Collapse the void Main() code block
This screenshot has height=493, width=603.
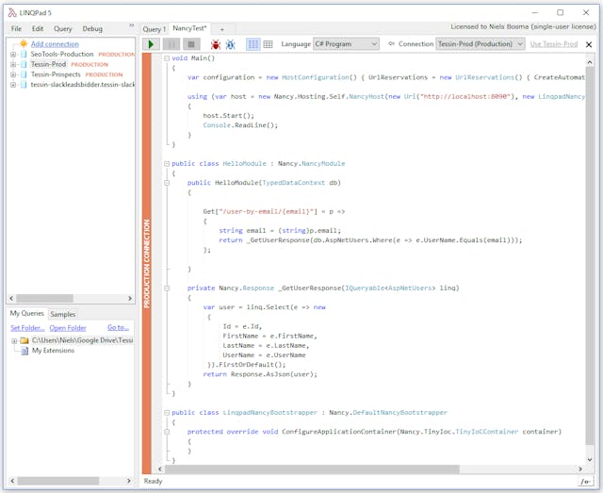[167, 58]
